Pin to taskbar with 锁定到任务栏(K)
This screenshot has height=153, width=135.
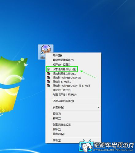click(x=73, y=90)
